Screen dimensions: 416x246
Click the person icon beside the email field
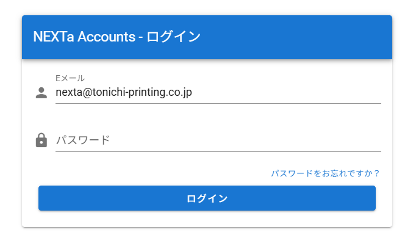[x=41, y=93]
